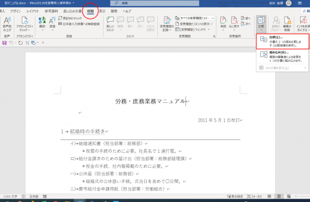The image size is (310, 202).
Task: Click 編集の制限 (Restrict Editing) icon
Action: (287, 20)
